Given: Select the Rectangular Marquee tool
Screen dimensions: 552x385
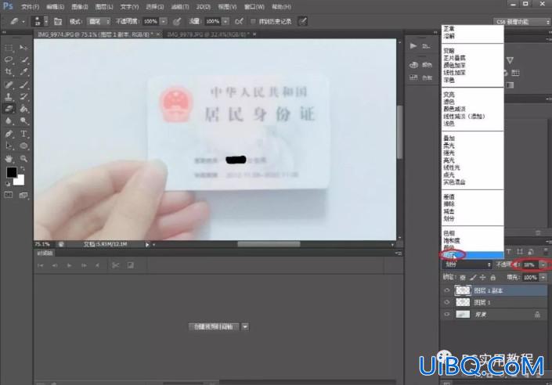Looking at the screenshot, I should pyautogui.click(x=9, y=48).
